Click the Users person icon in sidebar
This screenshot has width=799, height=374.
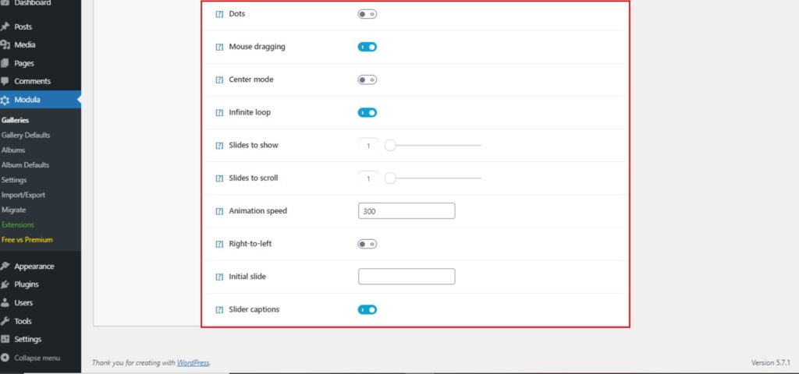(5, 303)
